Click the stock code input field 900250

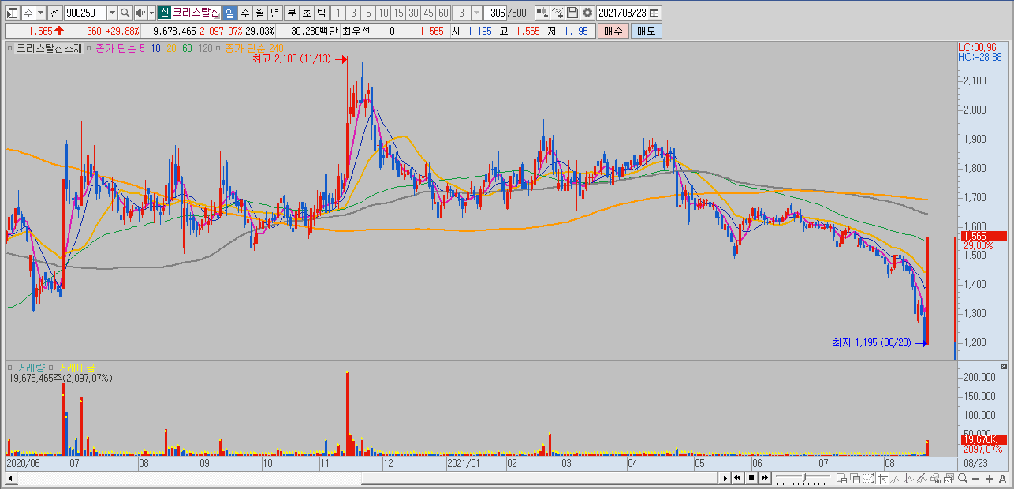pos(85,13)
